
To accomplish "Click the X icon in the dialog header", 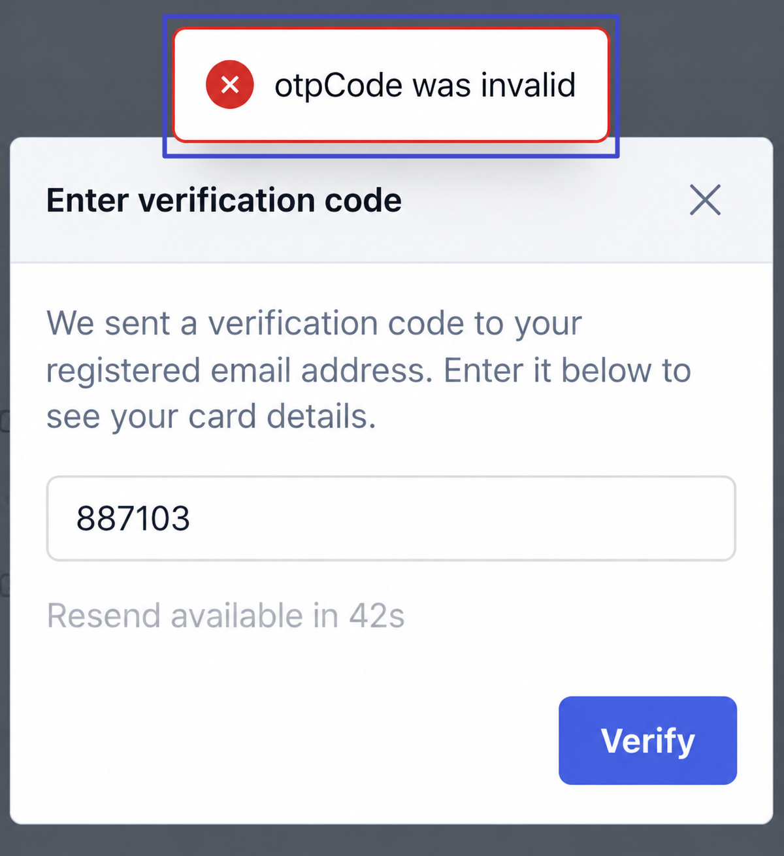I will pyautogui.click(x=705, y=200).
